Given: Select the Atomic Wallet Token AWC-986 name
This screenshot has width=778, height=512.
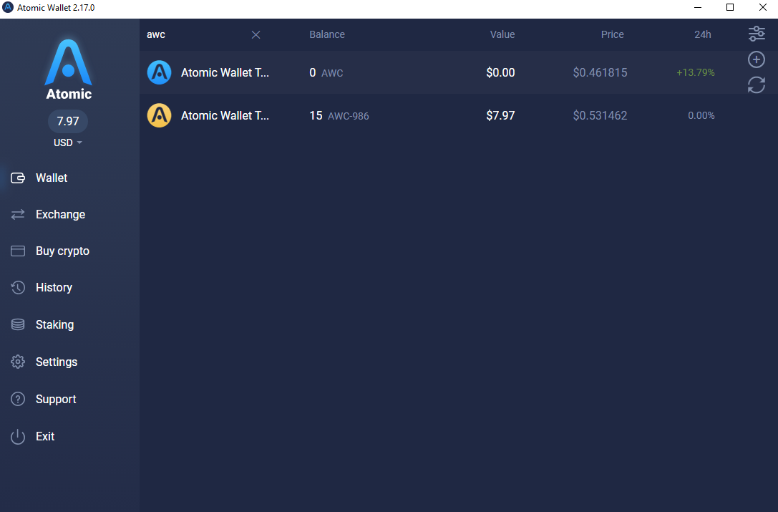Looking at the screenshot, I should coord(225,115).
